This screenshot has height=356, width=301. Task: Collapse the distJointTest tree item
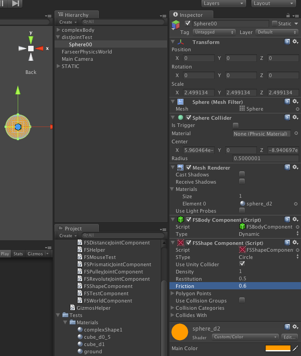58,37
